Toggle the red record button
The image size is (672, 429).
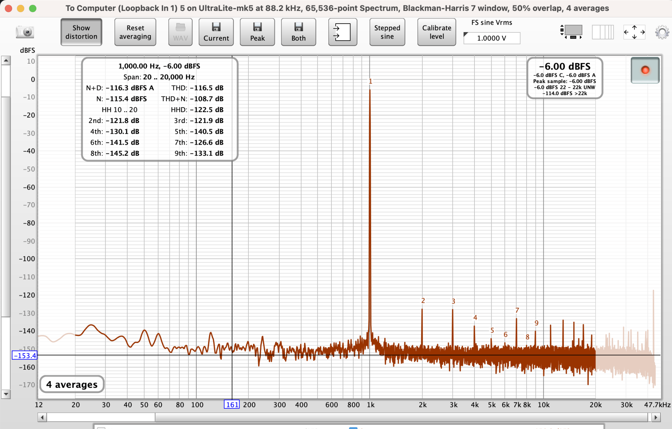(645, 70)
